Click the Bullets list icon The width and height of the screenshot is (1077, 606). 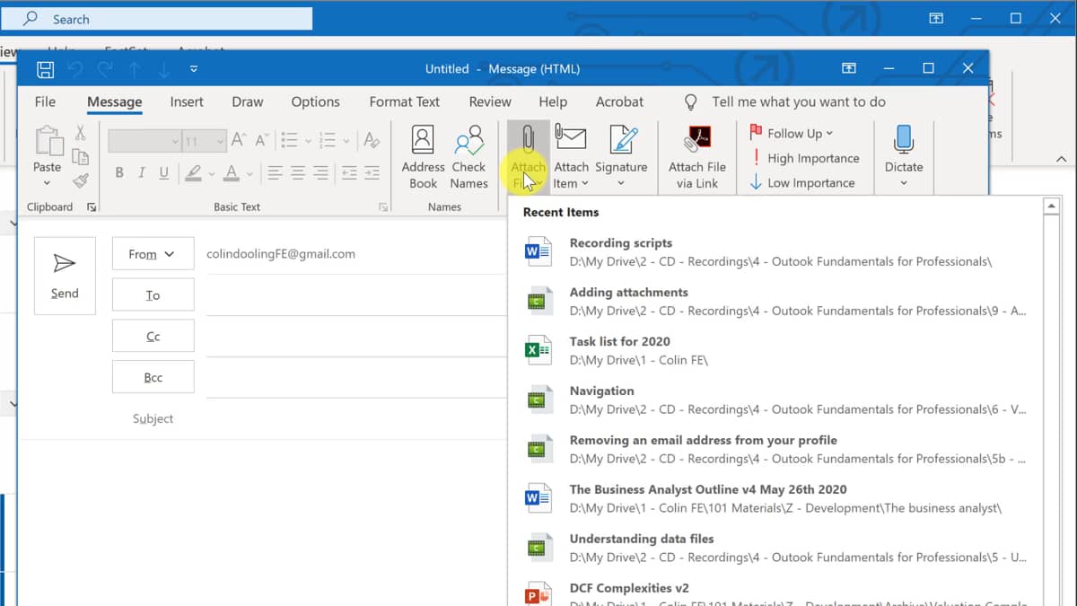tap(289, 140)
